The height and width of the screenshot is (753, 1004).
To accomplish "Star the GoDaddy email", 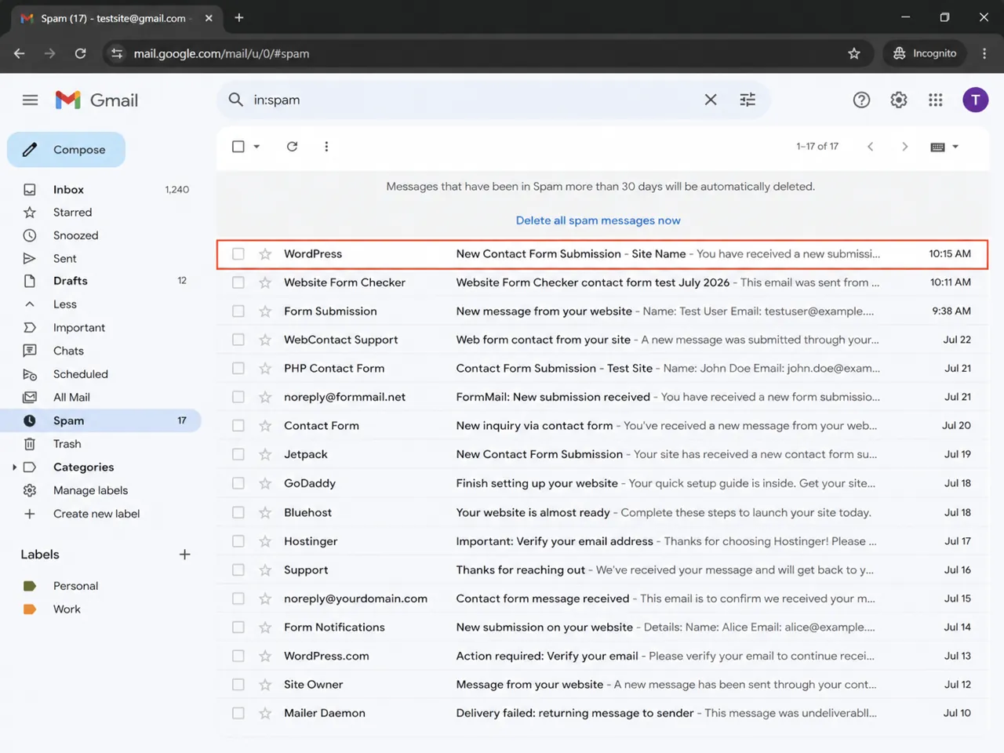I will point(265,483).
